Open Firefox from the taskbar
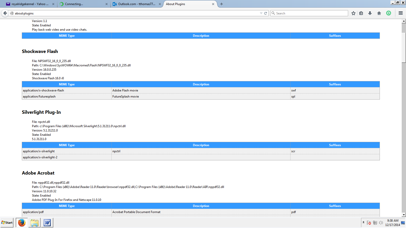 (x=22, y=223)
